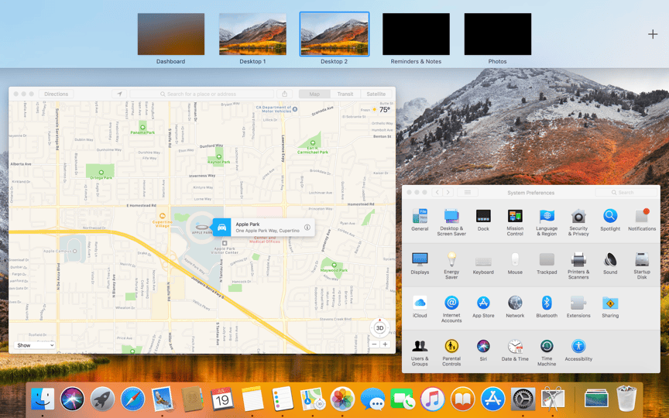The image size is (669, 418).
Task: Open iCloud preferences pane
Action: pyautogui.click(x=420, y=307)
